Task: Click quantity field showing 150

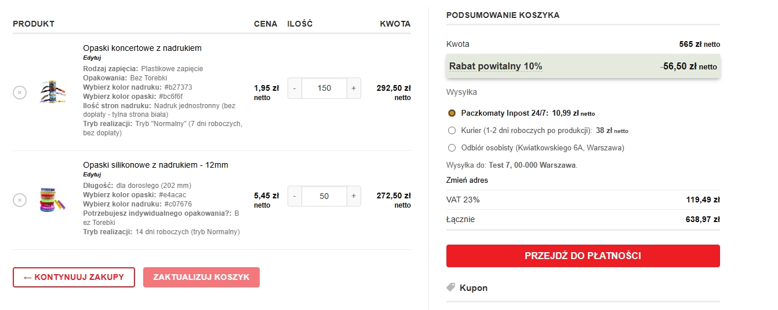Action: (324, 88)
